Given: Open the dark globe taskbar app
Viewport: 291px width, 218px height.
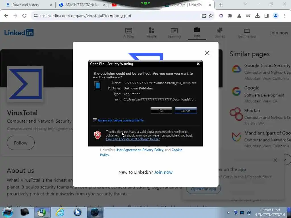Looking at the screenshot, I should [95, 212].
